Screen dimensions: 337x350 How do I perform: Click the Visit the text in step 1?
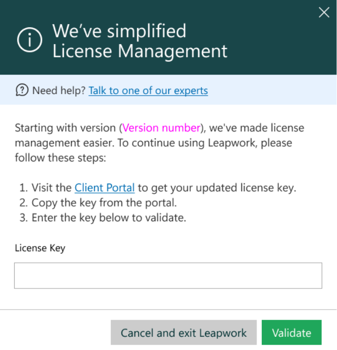click(x=52, y=188)
